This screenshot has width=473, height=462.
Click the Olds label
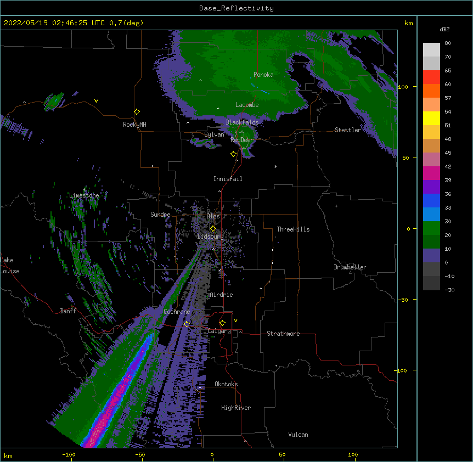(x=213, y=216)
